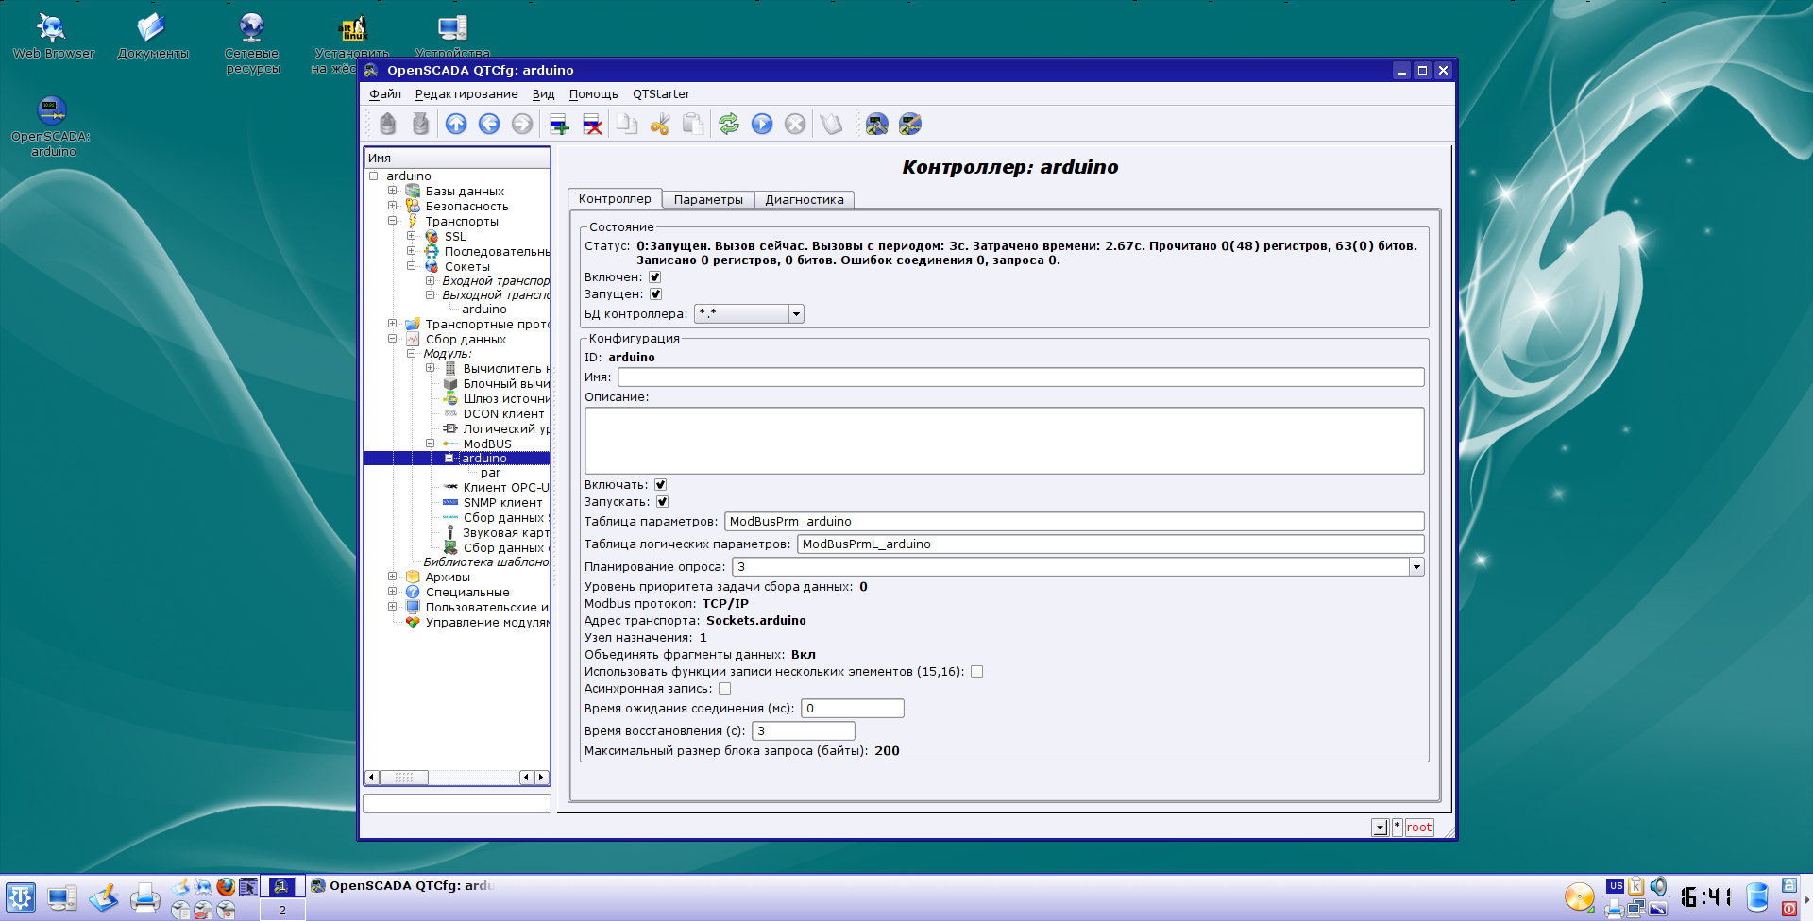Click the blue play start-update icon

pyautogui.click(x=762, y=124)
